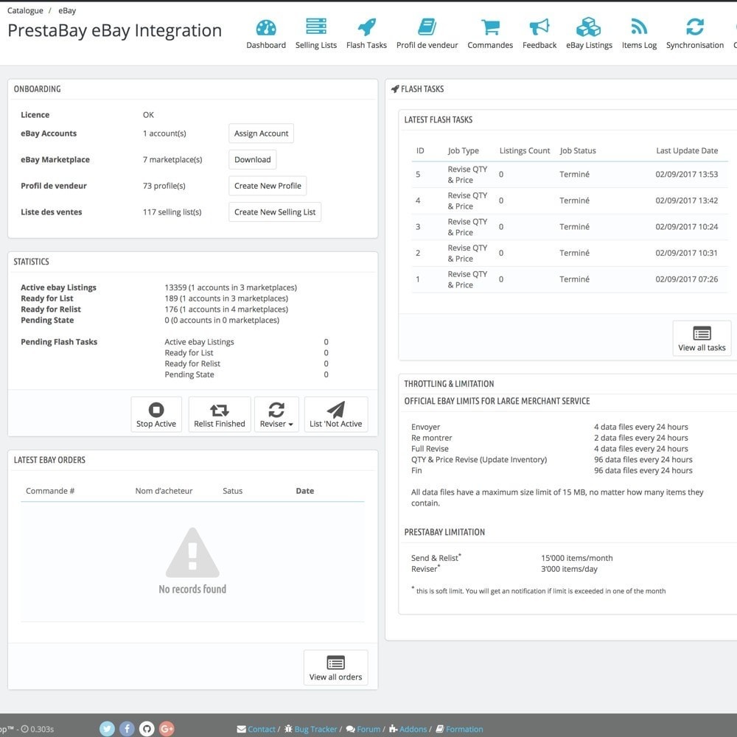The width and height of the screenshot is (737, 737).
Task: Select flash task dated 02/09/2017 10:31
Action: click(x=570, y=254)
